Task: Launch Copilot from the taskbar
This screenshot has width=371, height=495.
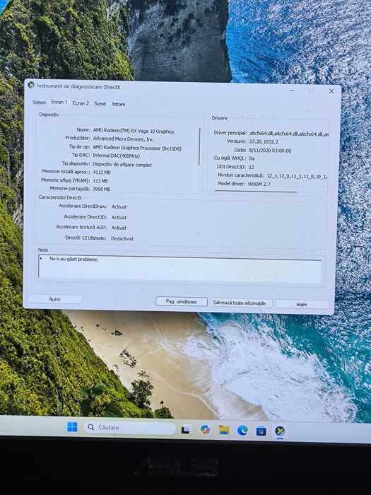Action: pyautogui.click(x=205, y=429)
